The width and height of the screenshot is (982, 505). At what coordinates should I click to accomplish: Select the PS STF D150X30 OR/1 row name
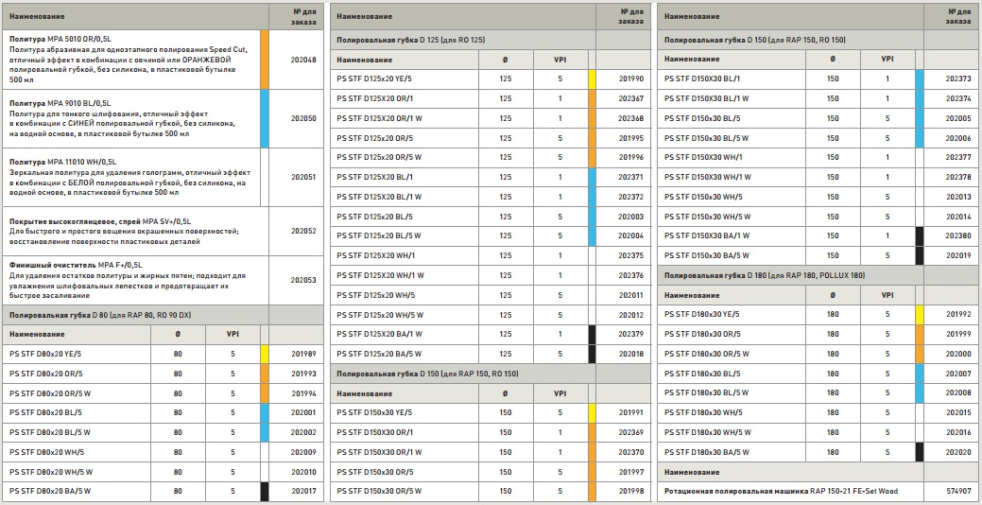[376, 432]
